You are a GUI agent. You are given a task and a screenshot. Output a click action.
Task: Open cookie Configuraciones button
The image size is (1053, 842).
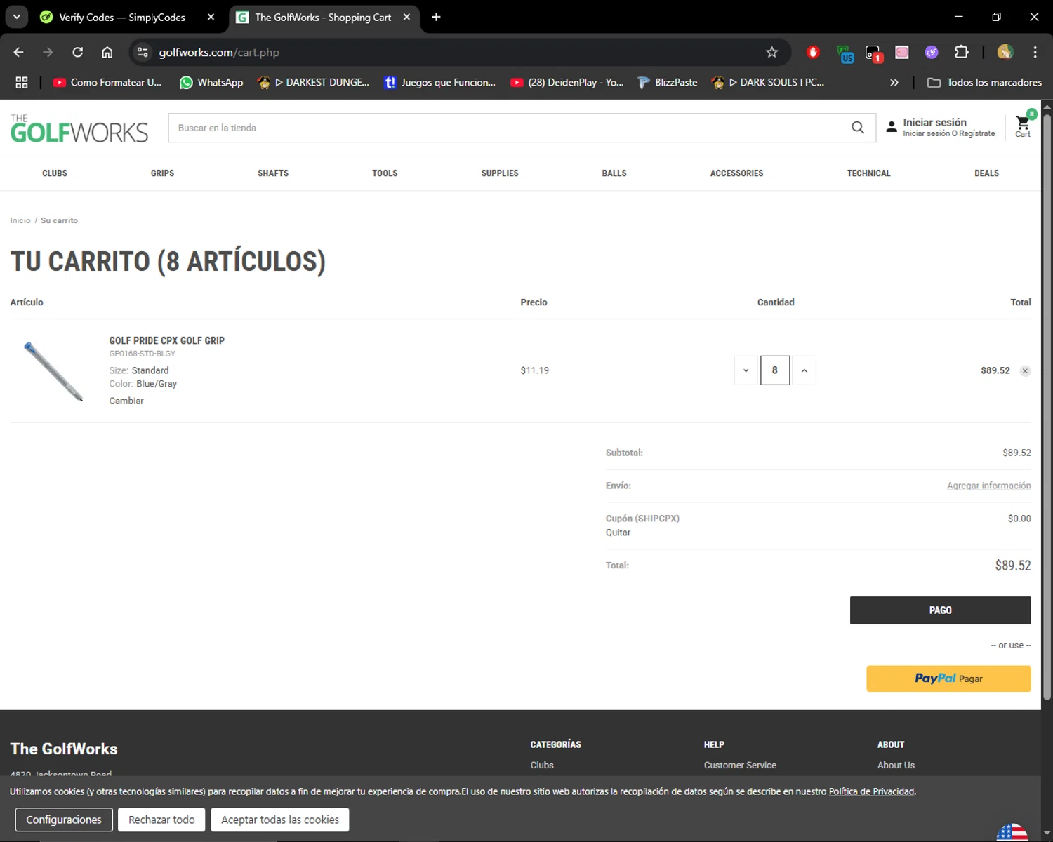[64, 820]
